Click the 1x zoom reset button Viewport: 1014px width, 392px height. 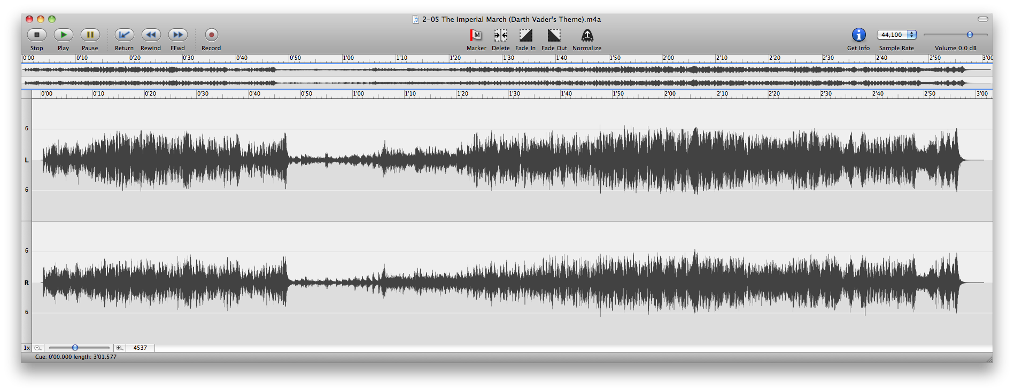(x=27, y=348)
